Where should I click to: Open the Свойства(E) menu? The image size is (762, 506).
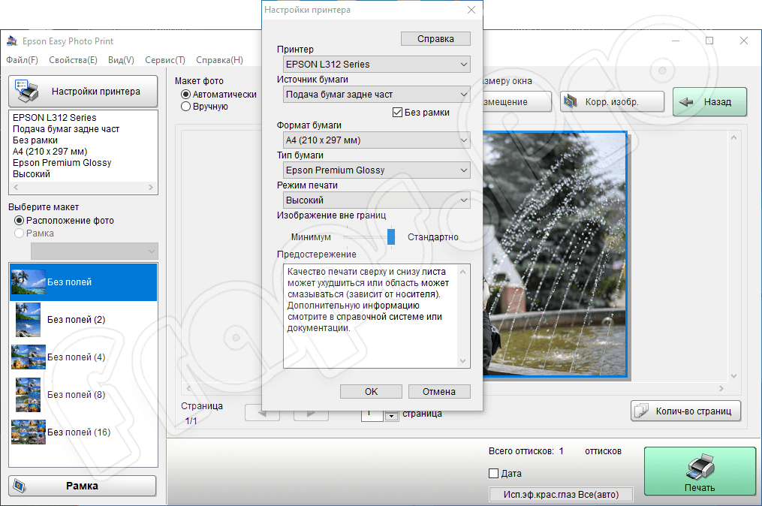point(73,60)
